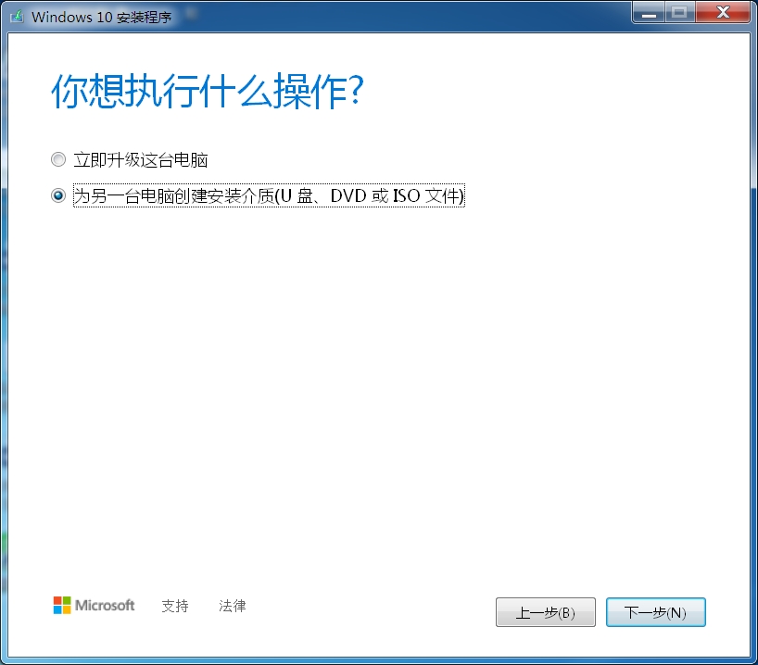Click the disabled maximize window button
The width and height of the screenshot is (758, 665).
coord(679,13)
